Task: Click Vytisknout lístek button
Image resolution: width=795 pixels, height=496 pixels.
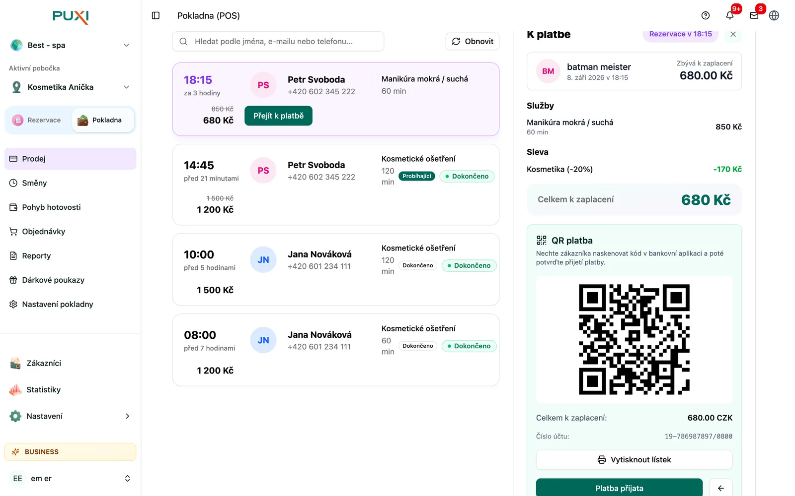Action: coord(634,460)
